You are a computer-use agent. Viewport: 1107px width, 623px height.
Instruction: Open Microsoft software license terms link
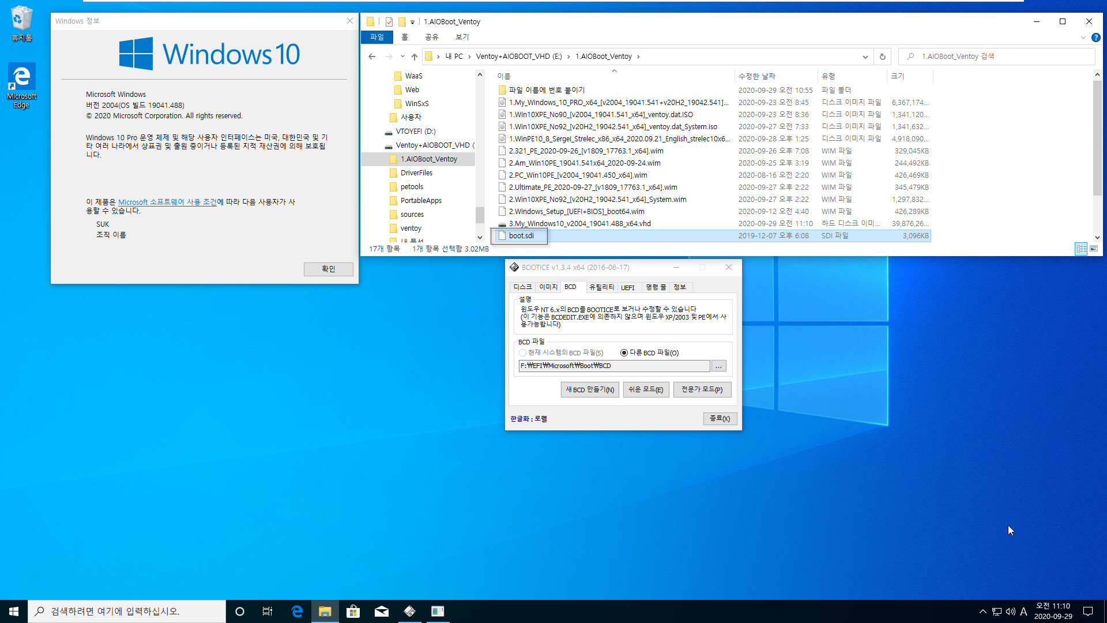point(167,202)
